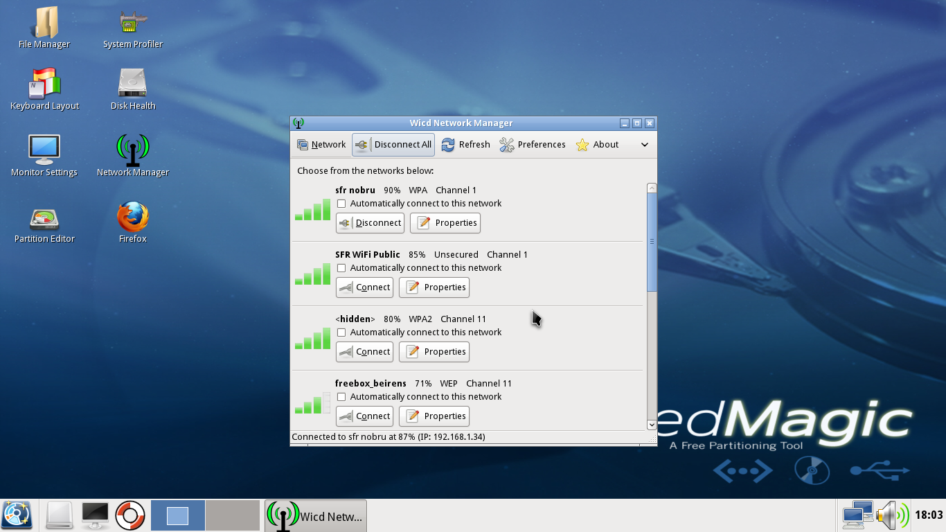The width and height of the screenshot is (946, 532).
Task: Enable auto-connect for SFR WiFi Public
Action: tap(341, 268)
